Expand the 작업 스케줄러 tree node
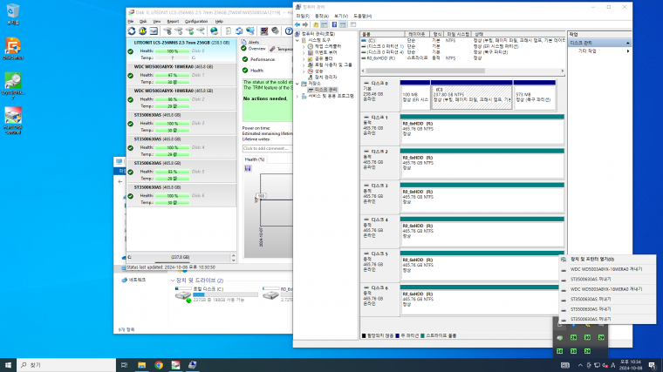The height and width of the screenshot is (372, 663). [x=304, y=46]
